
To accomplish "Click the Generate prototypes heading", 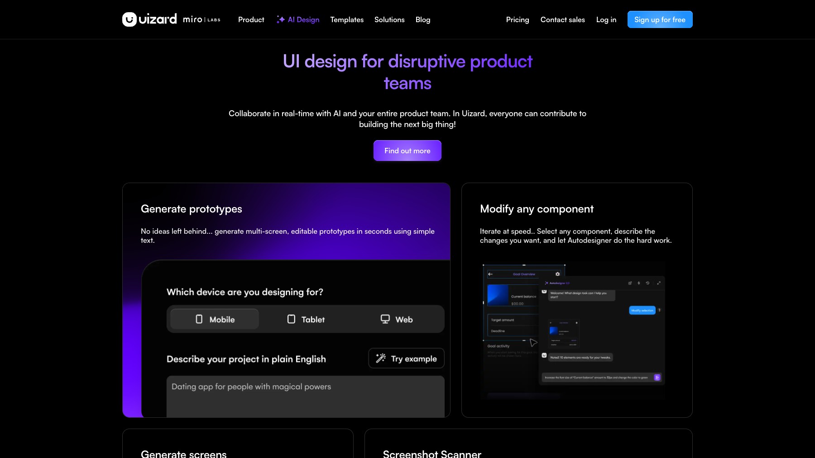I will point(192,209).
